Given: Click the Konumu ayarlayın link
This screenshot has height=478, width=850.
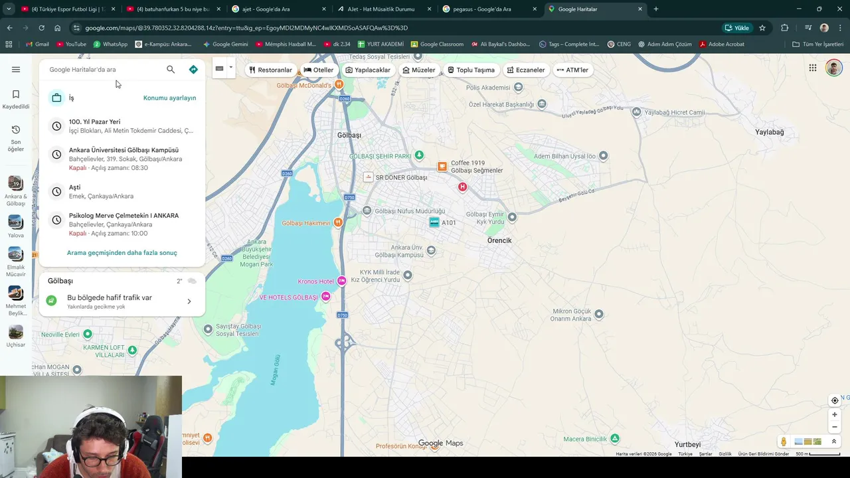Looking at the screenshot, I should [x=169, y=98].
